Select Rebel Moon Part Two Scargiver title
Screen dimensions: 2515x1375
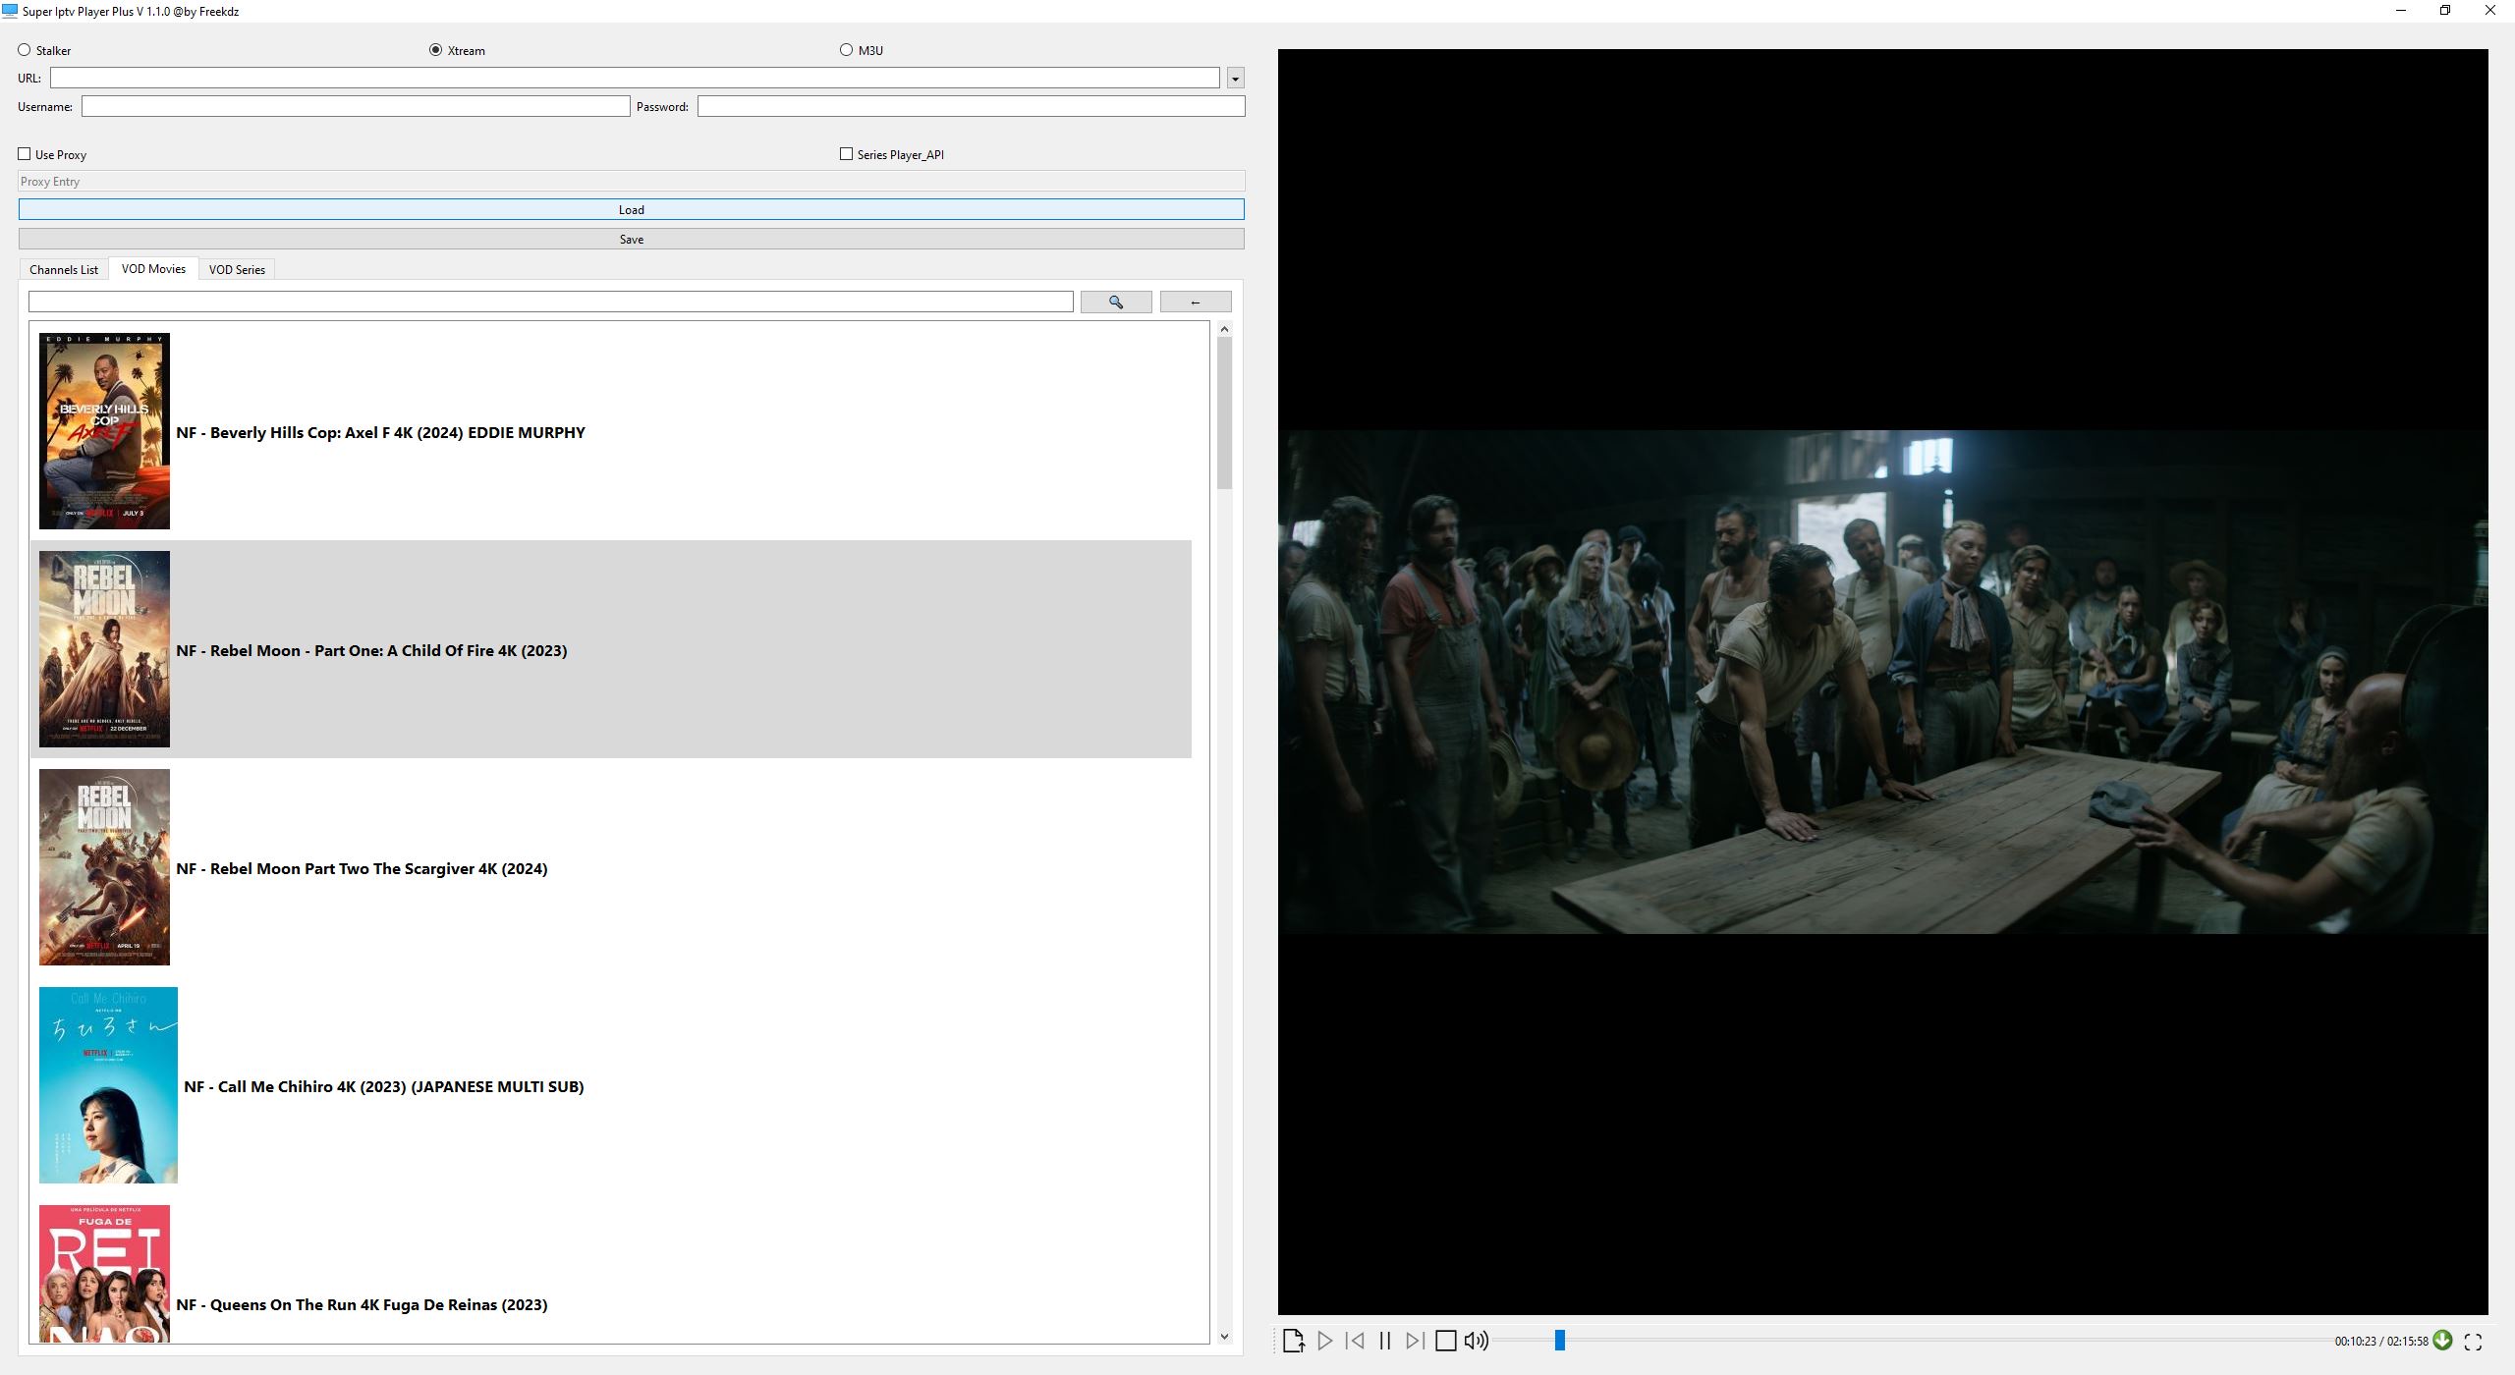click(x=362, y=868)
